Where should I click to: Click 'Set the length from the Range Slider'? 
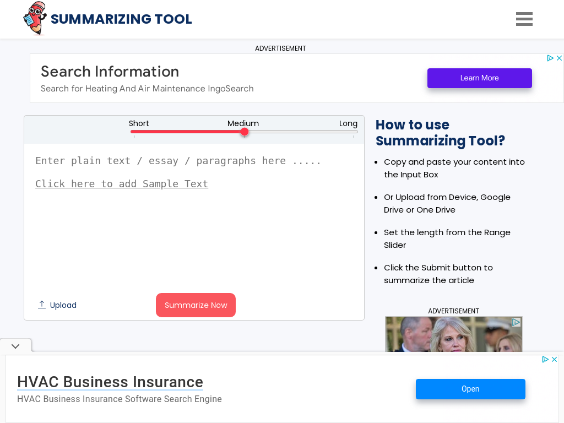tap(447, 238)
